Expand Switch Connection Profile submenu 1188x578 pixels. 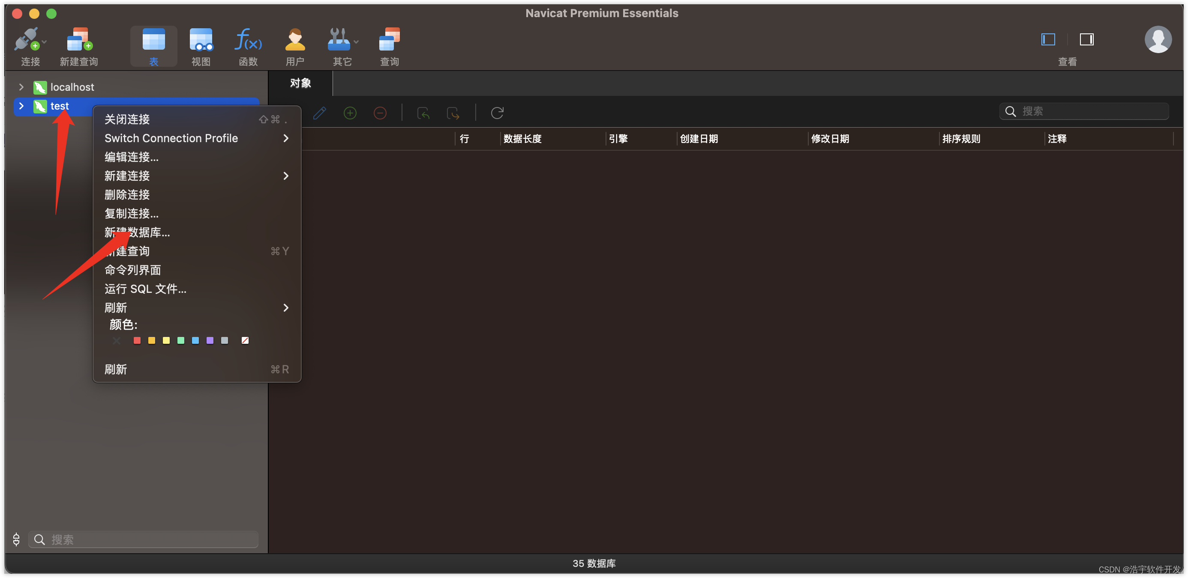coord(286,138)
